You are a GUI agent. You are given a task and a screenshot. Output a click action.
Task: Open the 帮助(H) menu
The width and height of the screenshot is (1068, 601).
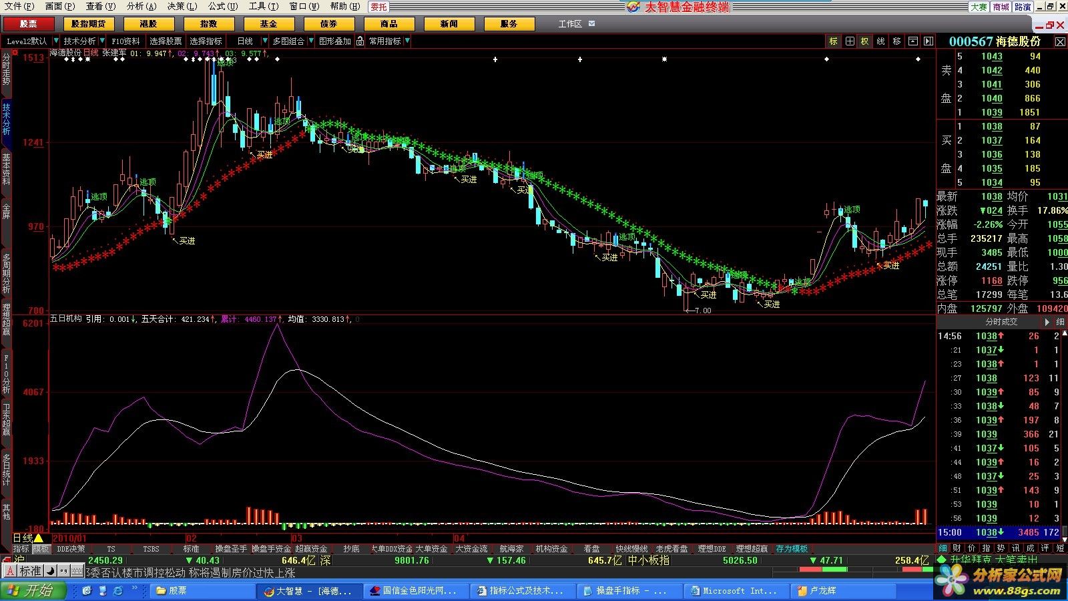(344, 6)
